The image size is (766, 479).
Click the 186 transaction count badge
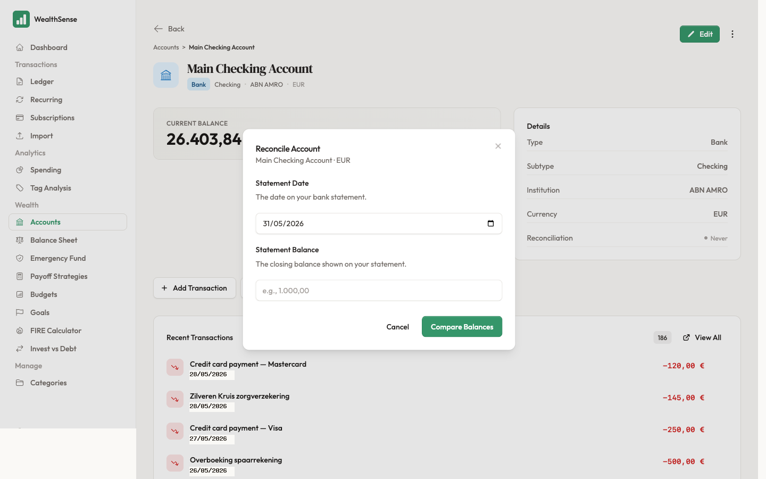point(662,337)
